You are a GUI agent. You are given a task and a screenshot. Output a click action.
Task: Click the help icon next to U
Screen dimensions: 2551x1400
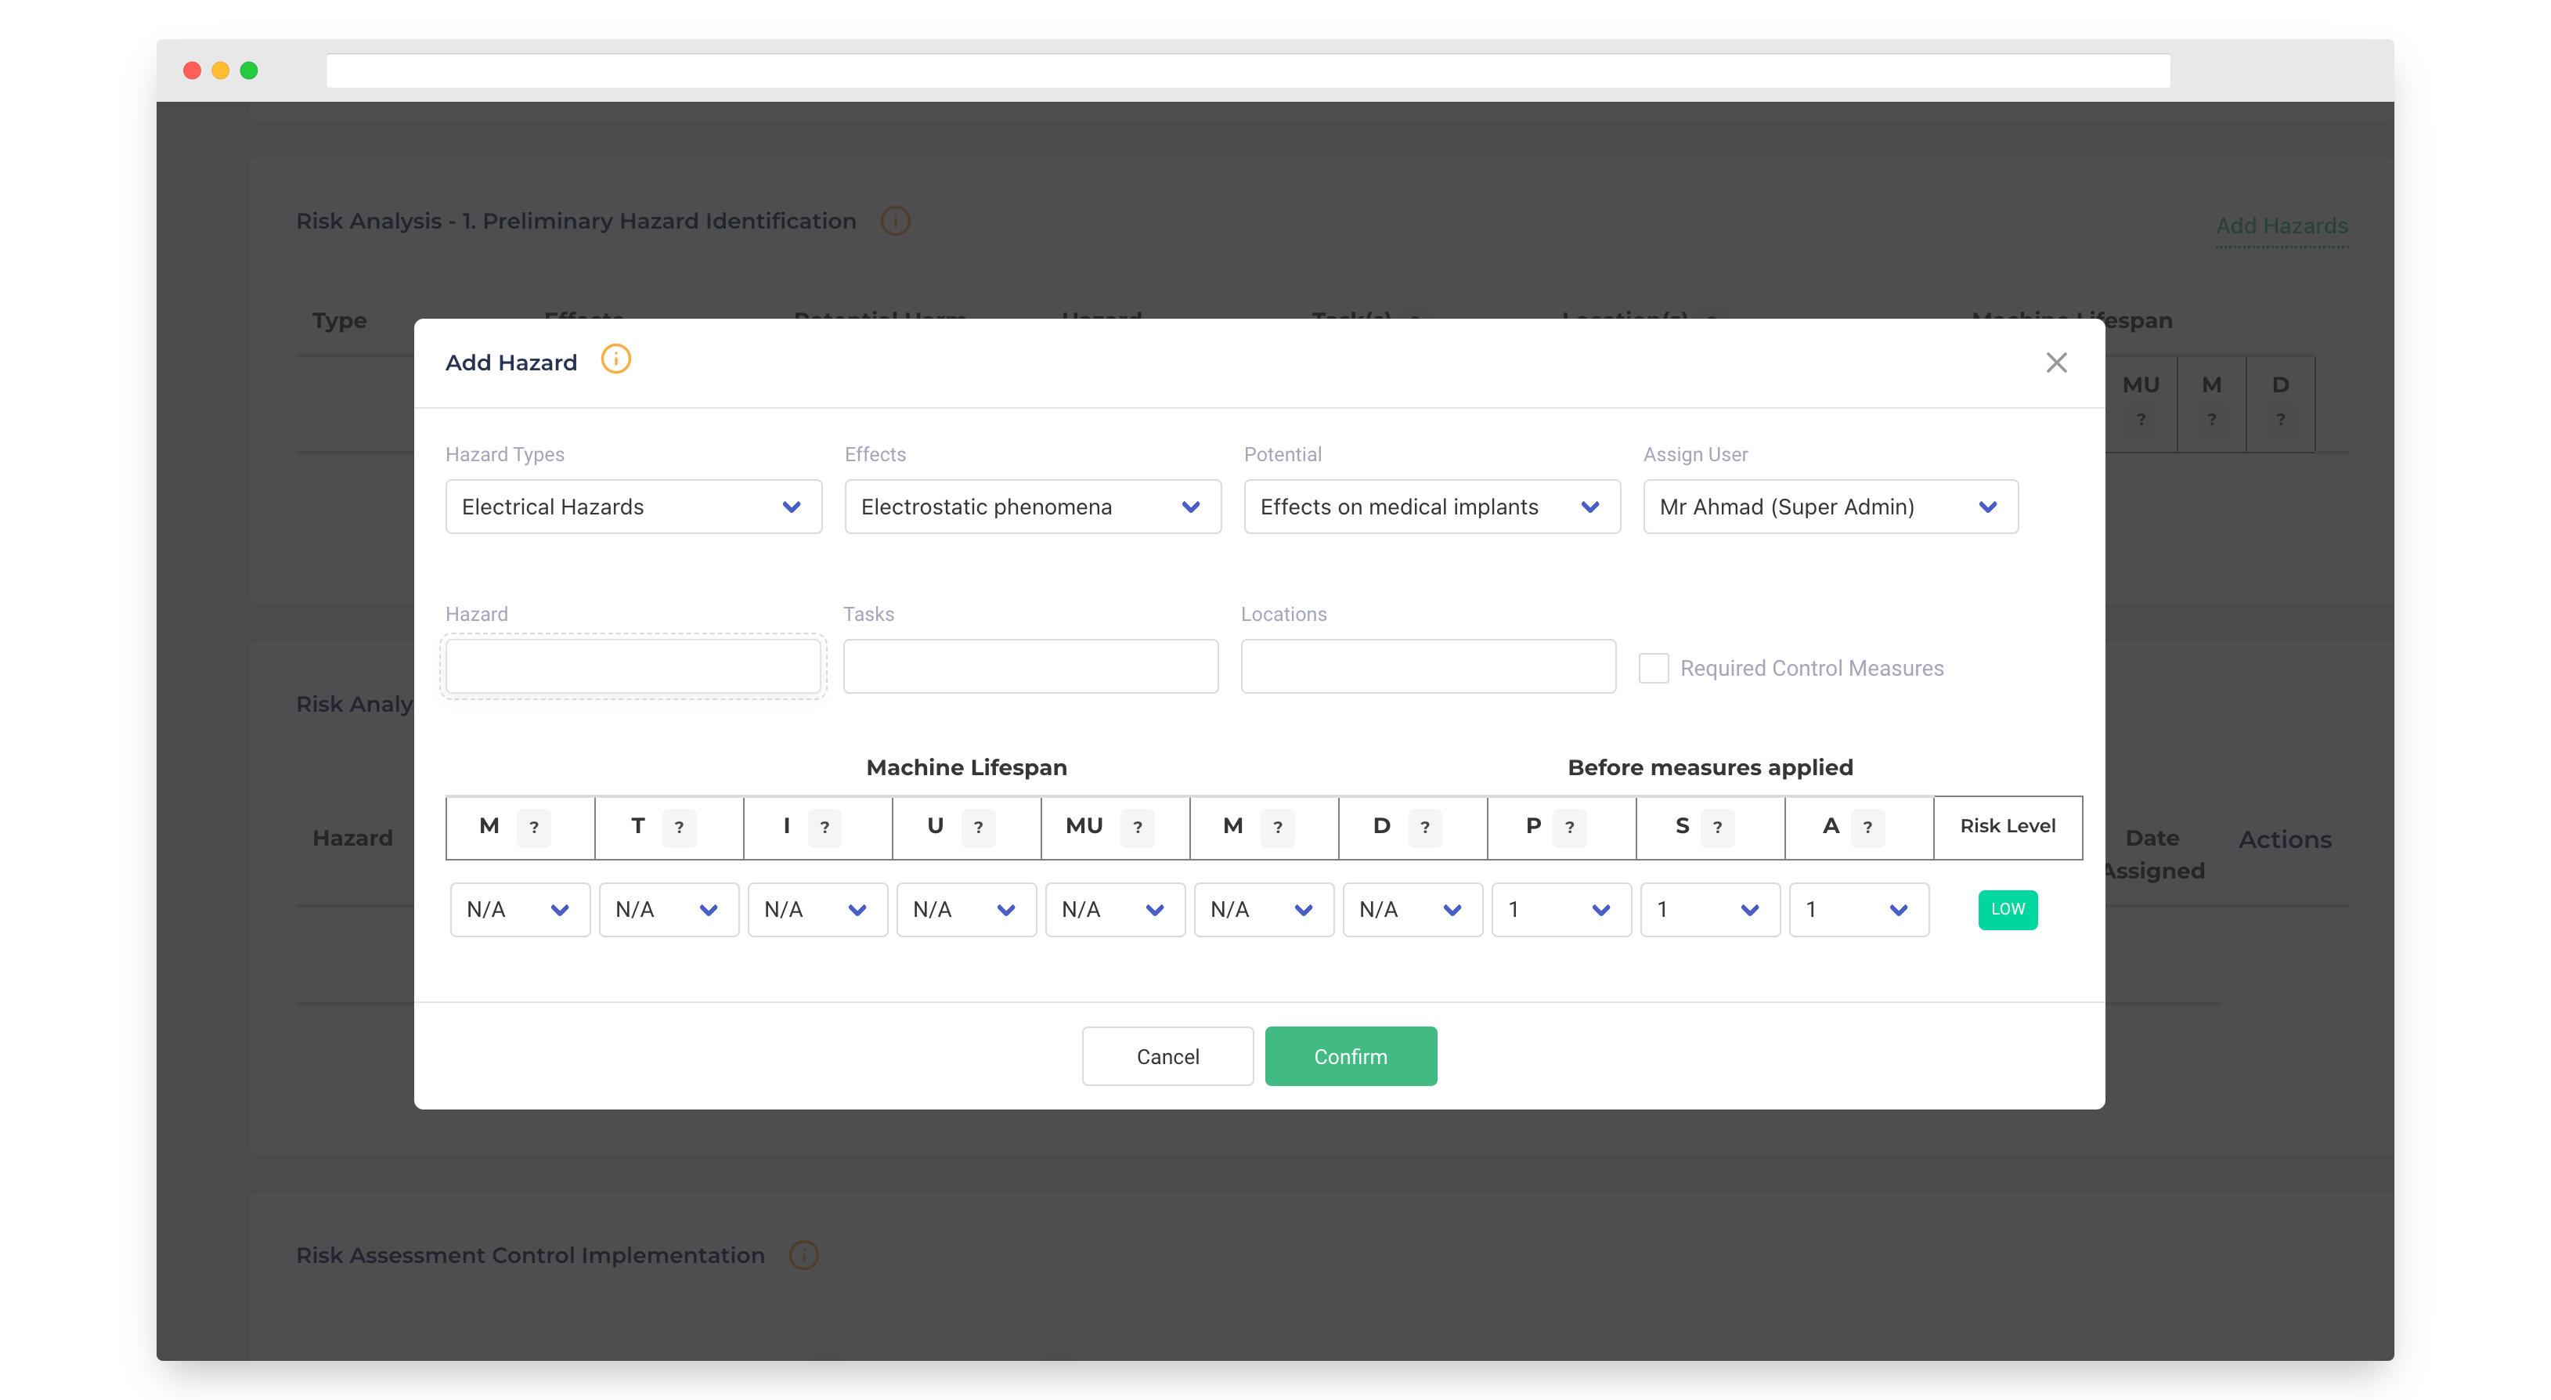(977, 827)
